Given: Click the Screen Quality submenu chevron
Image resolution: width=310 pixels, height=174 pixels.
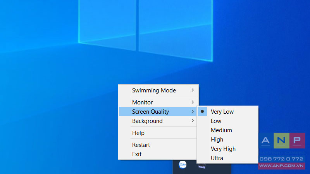Looking at the screenshot, I should [x=193, y=111].
